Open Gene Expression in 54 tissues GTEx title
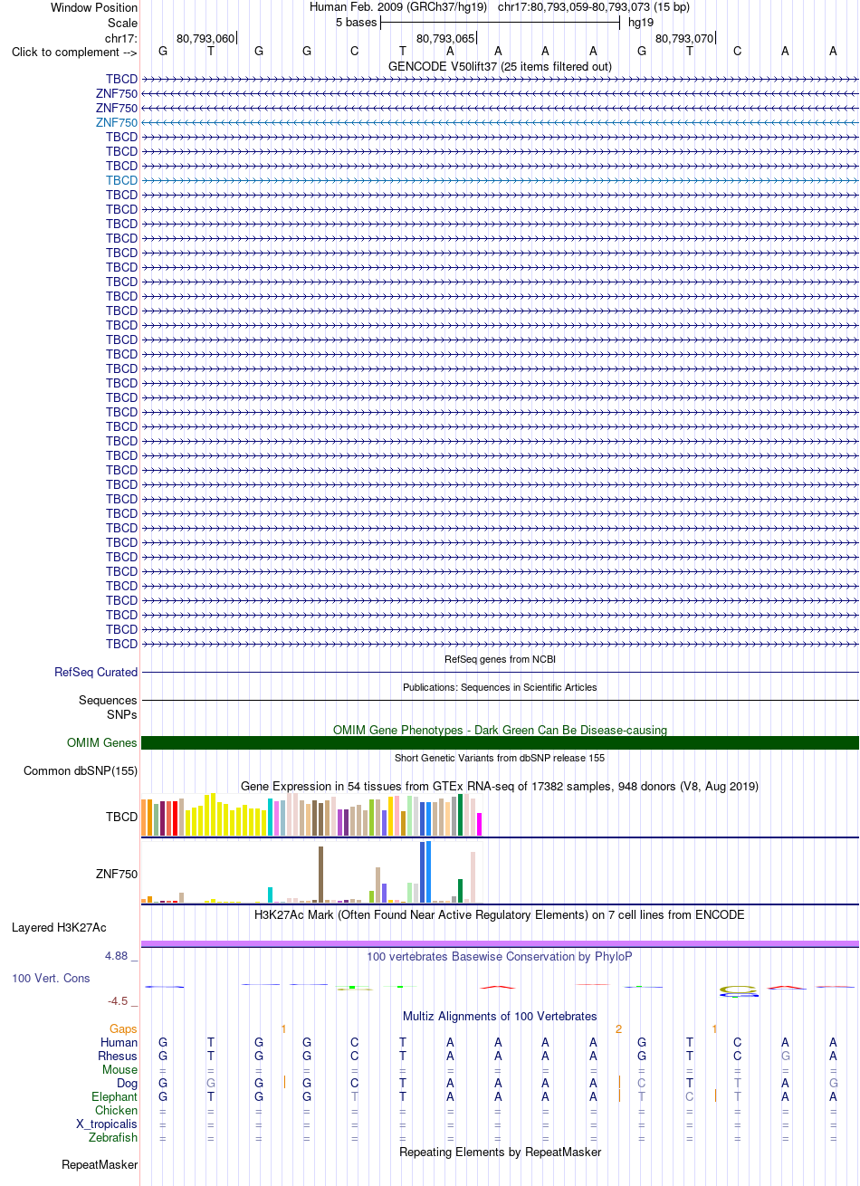Image resolution: width=860 pixels, height=1186 pixels. [500, 786]
